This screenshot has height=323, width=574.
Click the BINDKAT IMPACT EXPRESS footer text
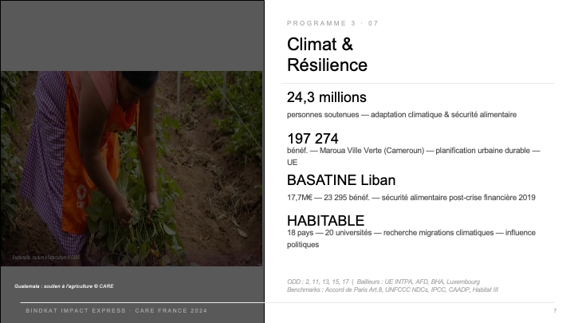click(x=116, y=310)
